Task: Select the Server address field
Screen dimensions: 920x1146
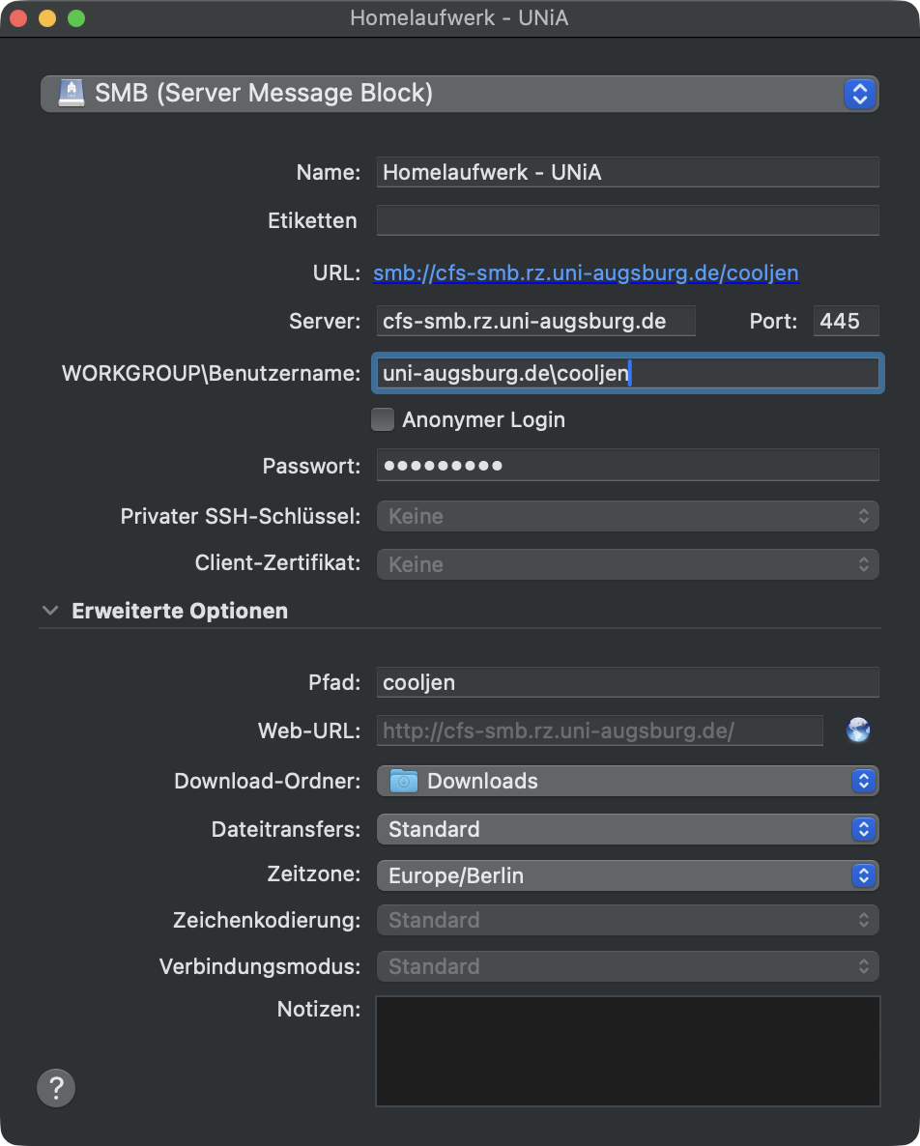Action: (535, 321)
